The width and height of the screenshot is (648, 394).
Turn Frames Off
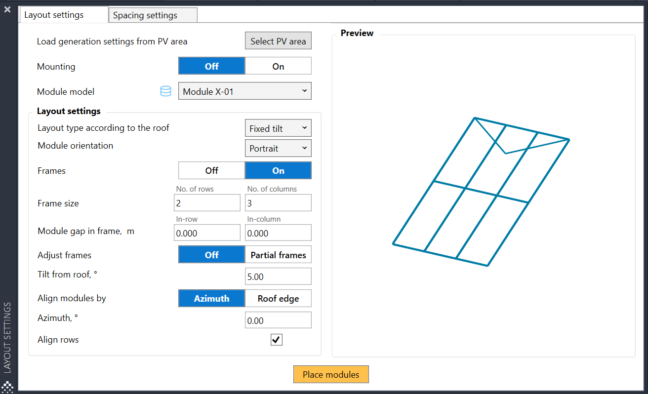point(211,170)
